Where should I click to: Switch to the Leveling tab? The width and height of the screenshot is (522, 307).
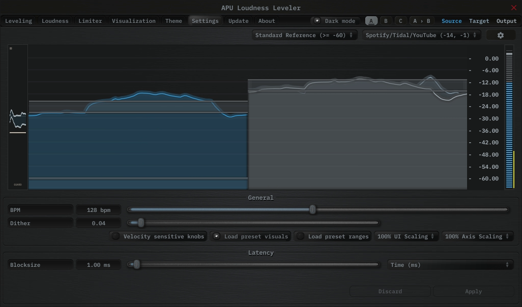(x=18, y=21)
